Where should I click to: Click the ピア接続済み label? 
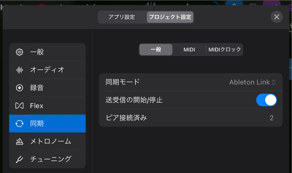[126, 118]
